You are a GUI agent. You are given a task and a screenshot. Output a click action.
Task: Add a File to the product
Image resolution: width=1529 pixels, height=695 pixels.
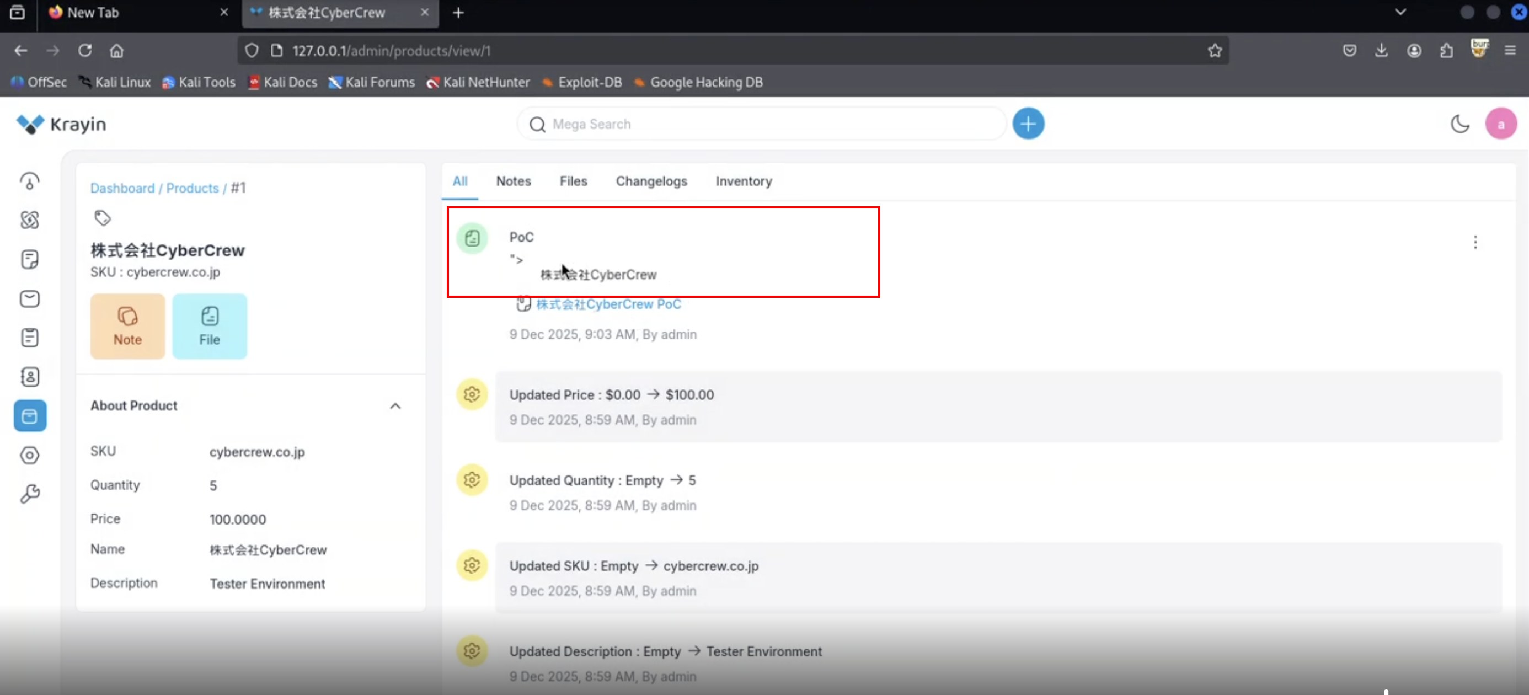[210, 326]
